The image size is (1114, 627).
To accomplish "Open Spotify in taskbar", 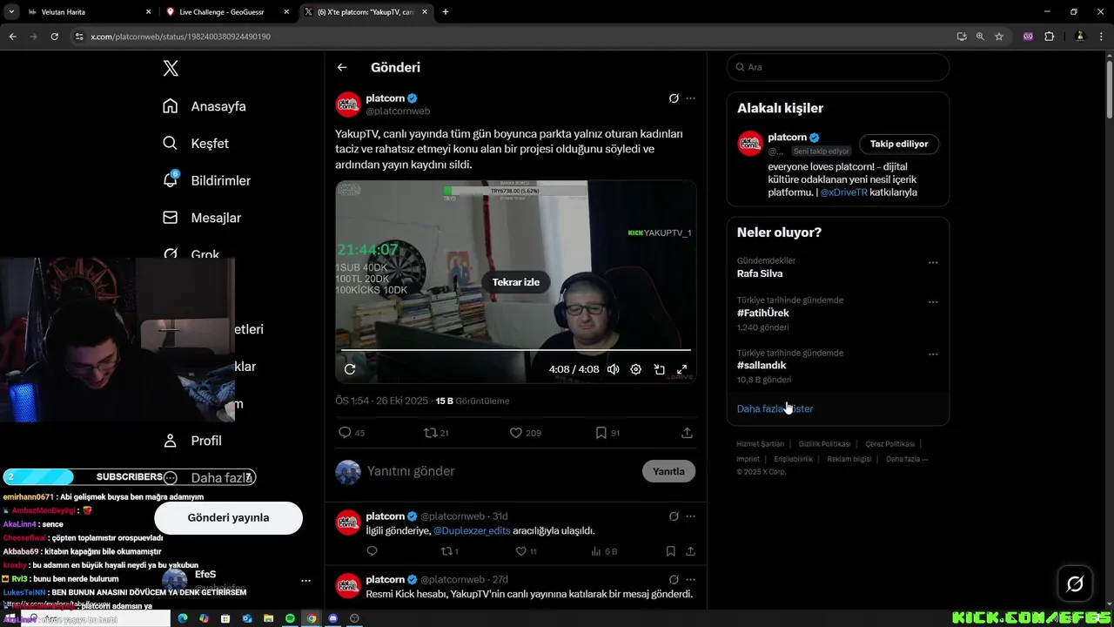I will tap(290, 618).
